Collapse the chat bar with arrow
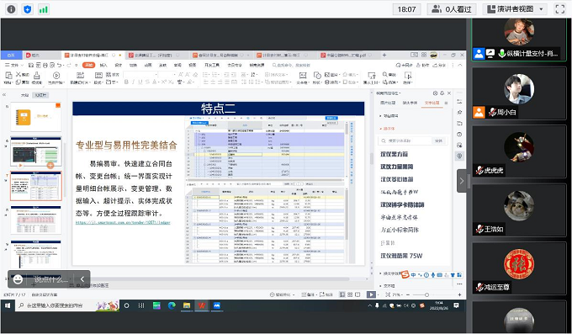This screenshot has height=334, width=572. click(x=82, y=279)
